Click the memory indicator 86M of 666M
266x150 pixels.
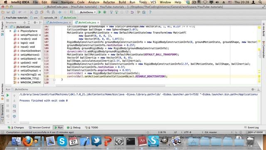(x=255, y=132)
